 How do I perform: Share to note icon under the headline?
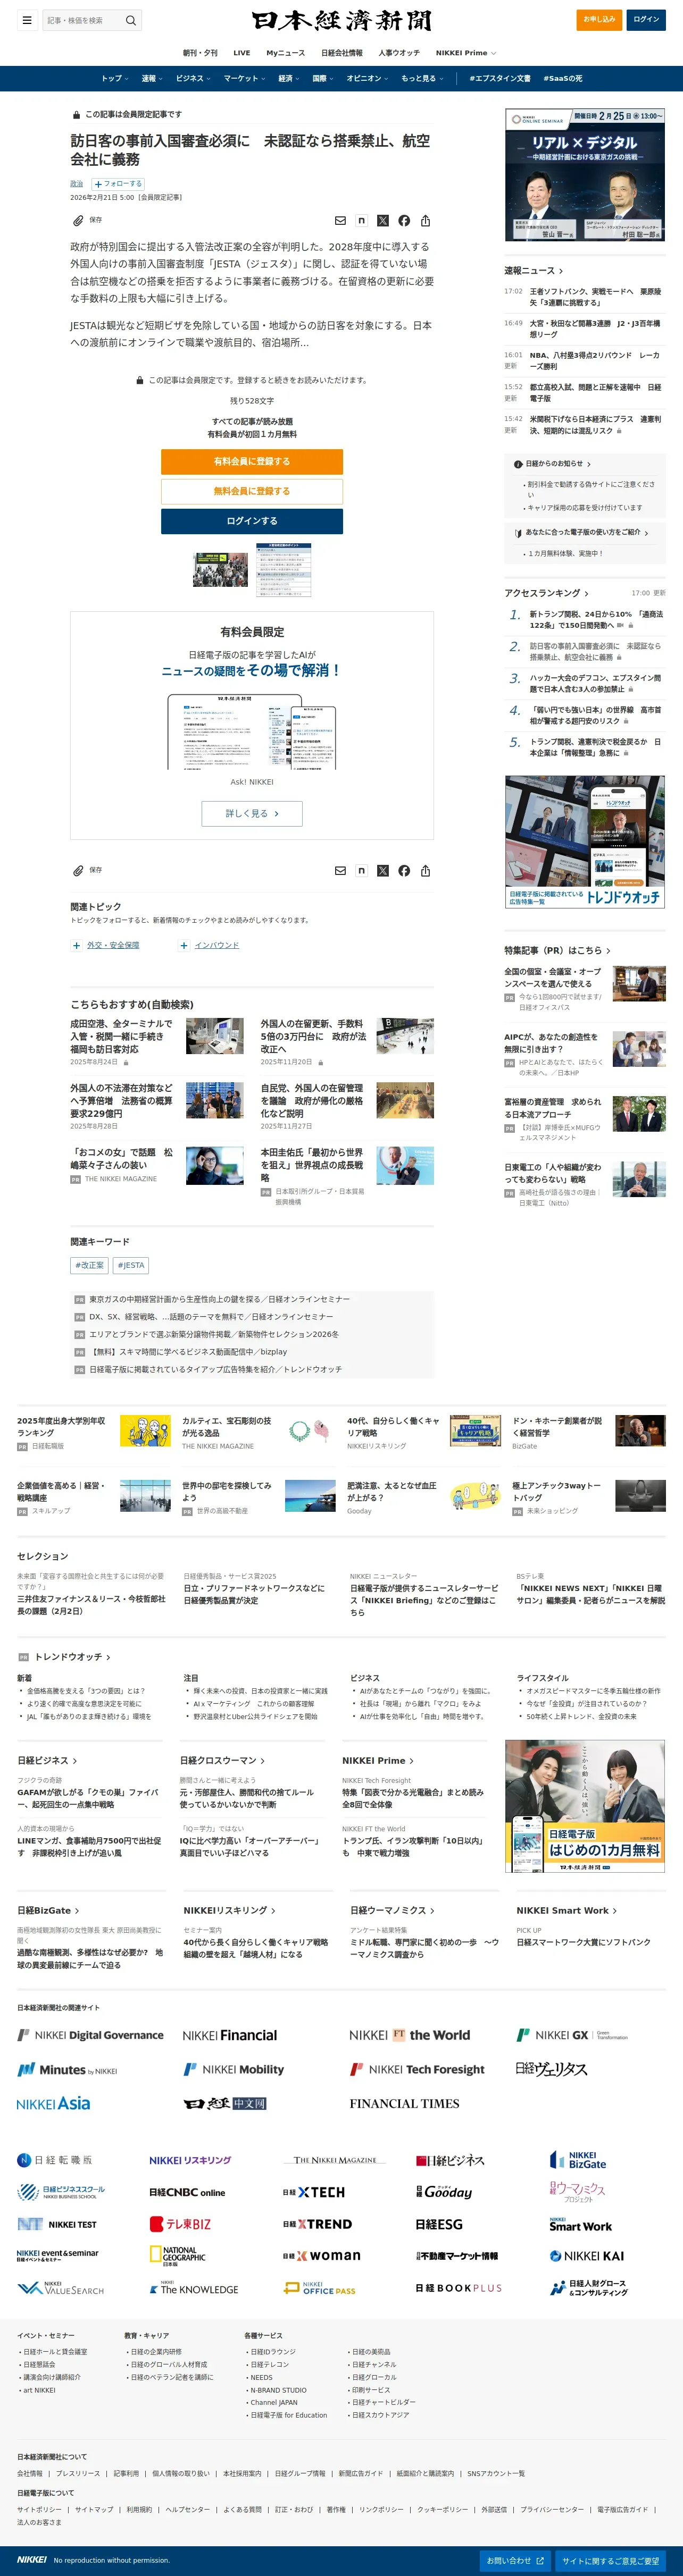coord(361,220)
